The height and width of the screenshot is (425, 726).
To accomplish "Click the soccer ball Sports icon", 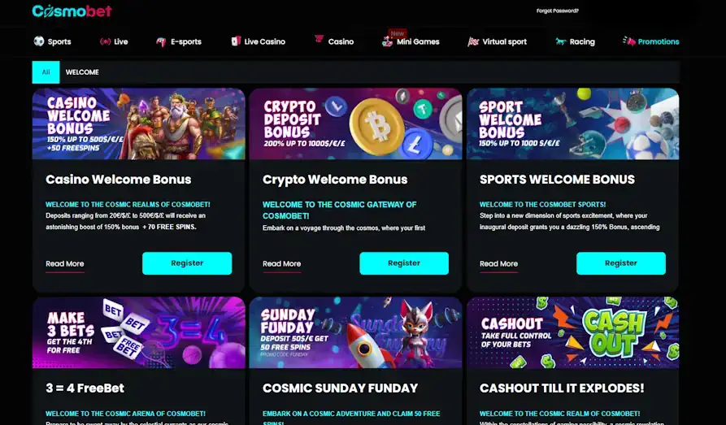I will point(39,41).
